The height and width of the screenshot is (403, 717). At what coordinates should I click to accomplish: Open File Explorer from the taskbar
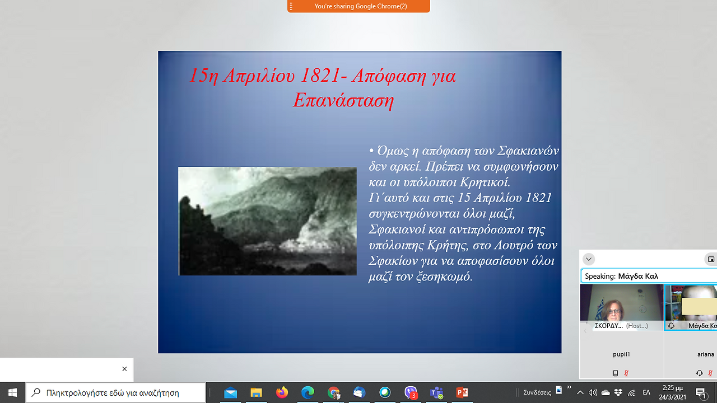(x=256, y=392)
